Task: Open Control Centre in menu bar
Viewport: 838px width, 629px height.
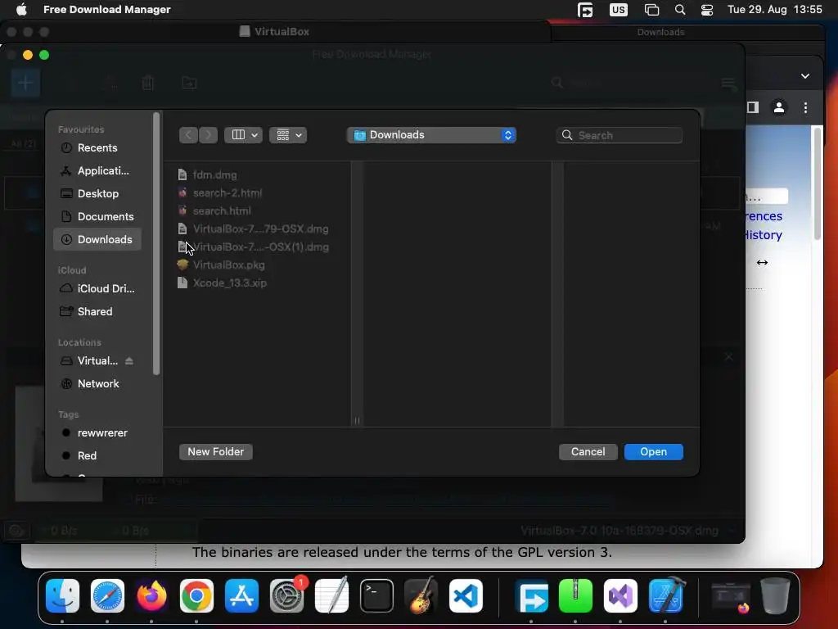Action: click(x=706, y=10)
